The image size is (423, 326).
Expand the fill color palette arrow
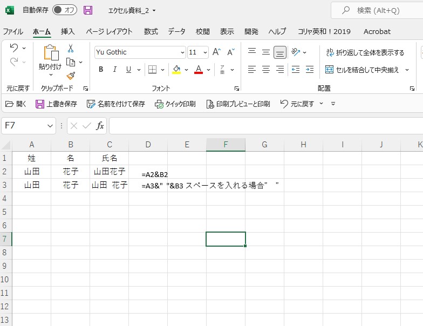(x=186, y=70)
